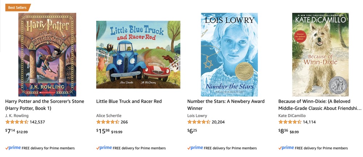363x157 pixels.
Task: Open author Kate DiCamillo link
Action: pyautogui.click(x=292, y=115)
